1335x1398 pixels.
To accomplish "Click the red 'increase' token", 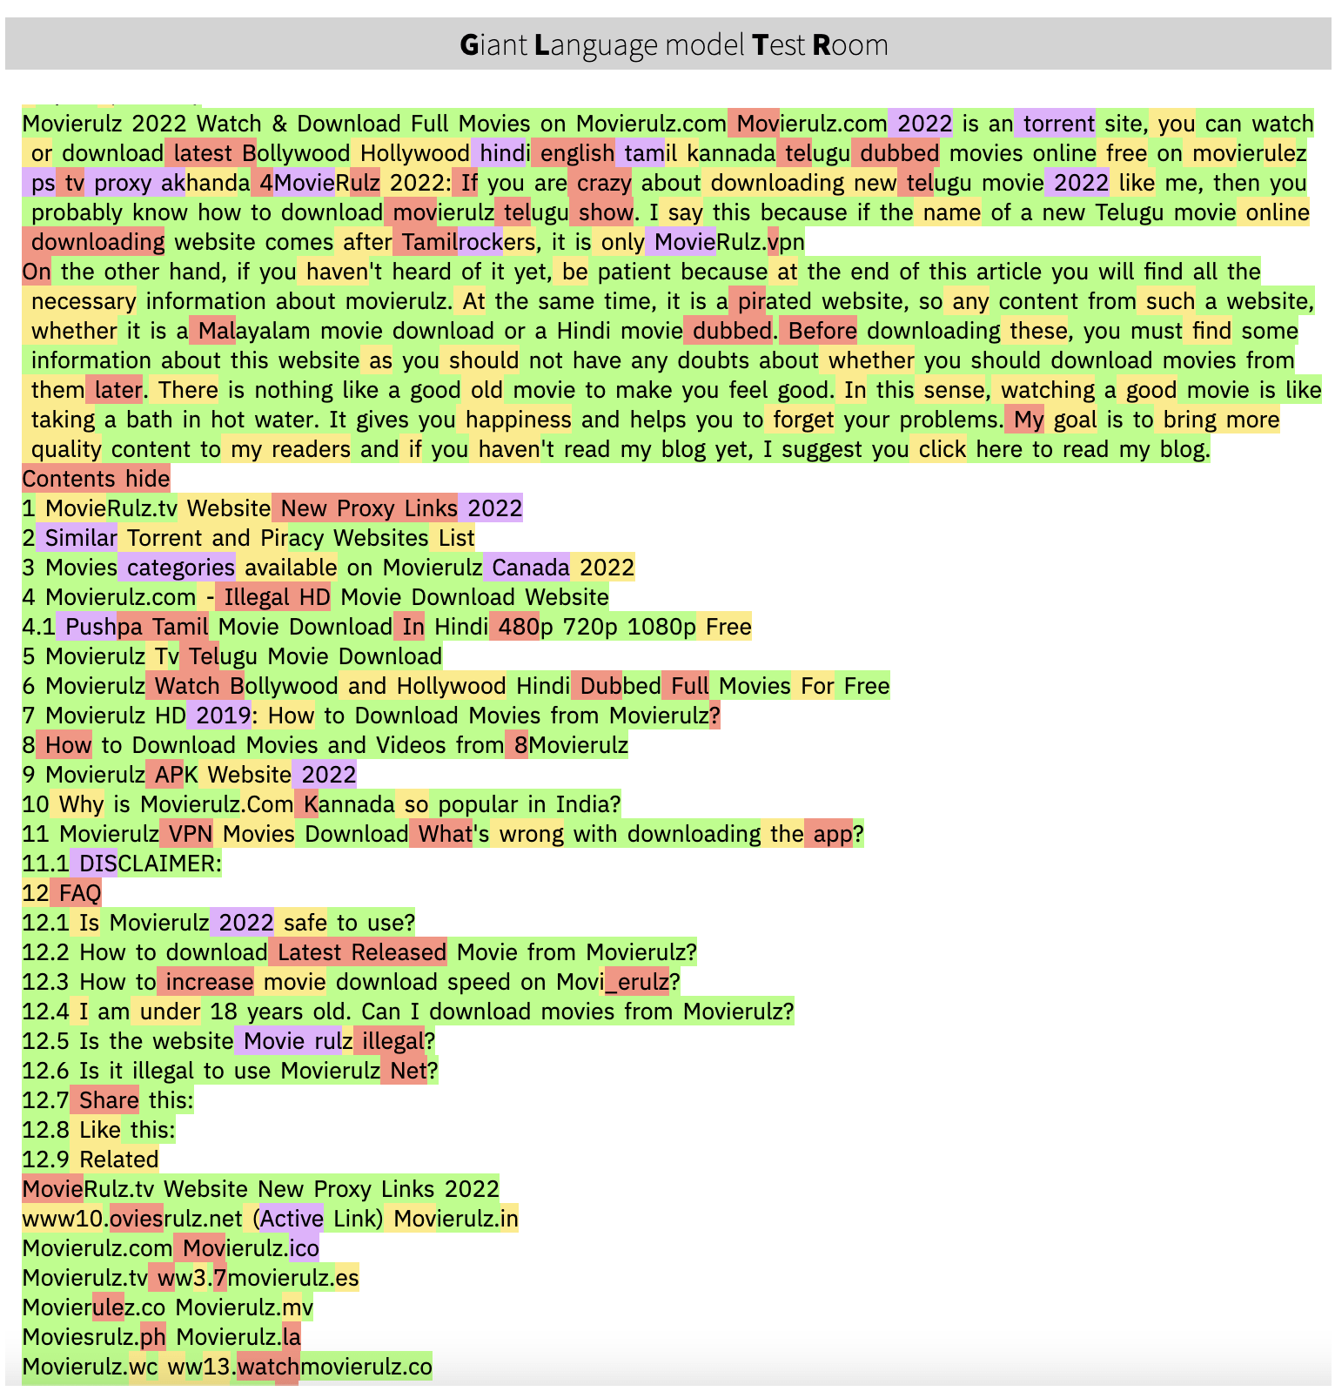I will click(209, 982).
